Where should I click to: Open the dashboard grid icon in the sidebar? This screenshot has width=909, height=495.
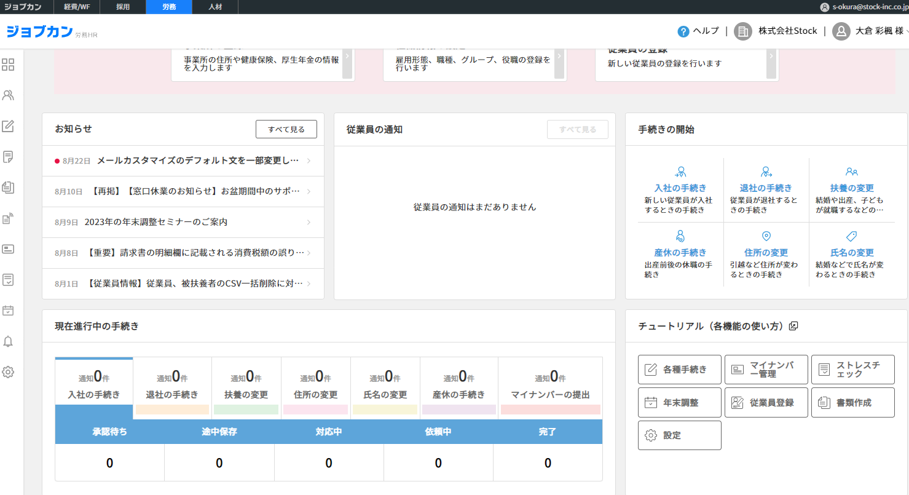(8, 65)
